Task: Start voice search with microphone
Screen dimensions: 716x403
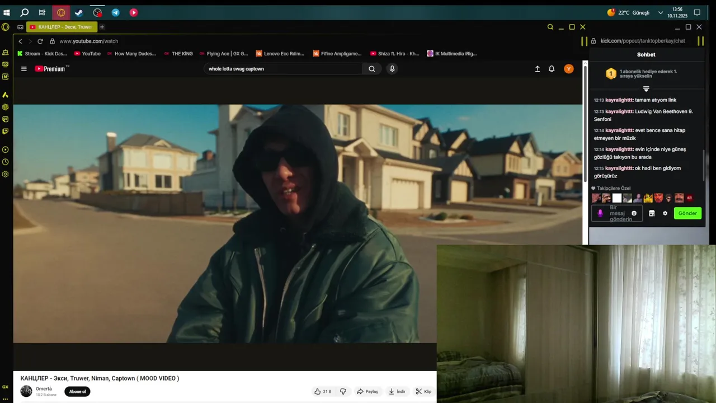Action: pos(392,69)
